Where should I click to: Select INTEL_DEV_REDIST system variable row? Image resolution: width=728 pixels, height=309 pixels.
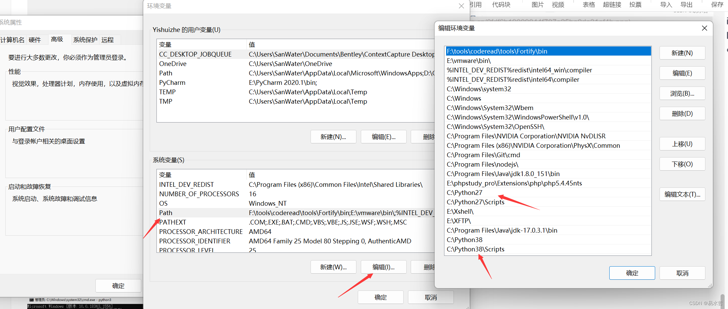click(296, 184)
